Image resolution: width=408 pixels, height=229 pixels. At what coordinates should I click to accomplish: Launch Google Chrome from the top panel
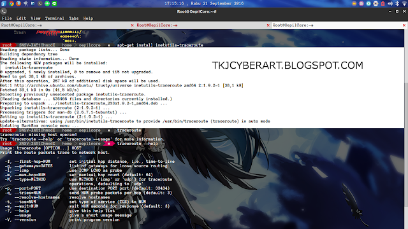[11, 3]
